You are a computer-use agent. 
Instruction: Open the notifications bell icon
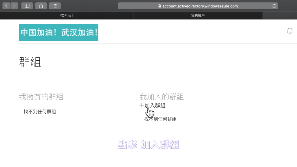click(290, 31)
